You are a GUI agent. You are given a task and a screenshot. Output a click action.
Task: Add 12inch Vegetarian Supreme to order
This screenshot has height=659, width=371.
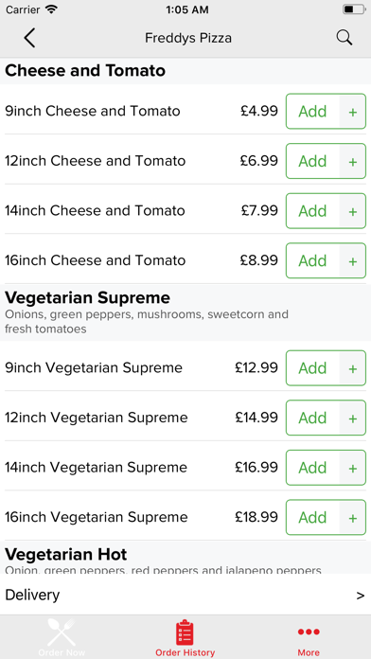tap(312, 418)
